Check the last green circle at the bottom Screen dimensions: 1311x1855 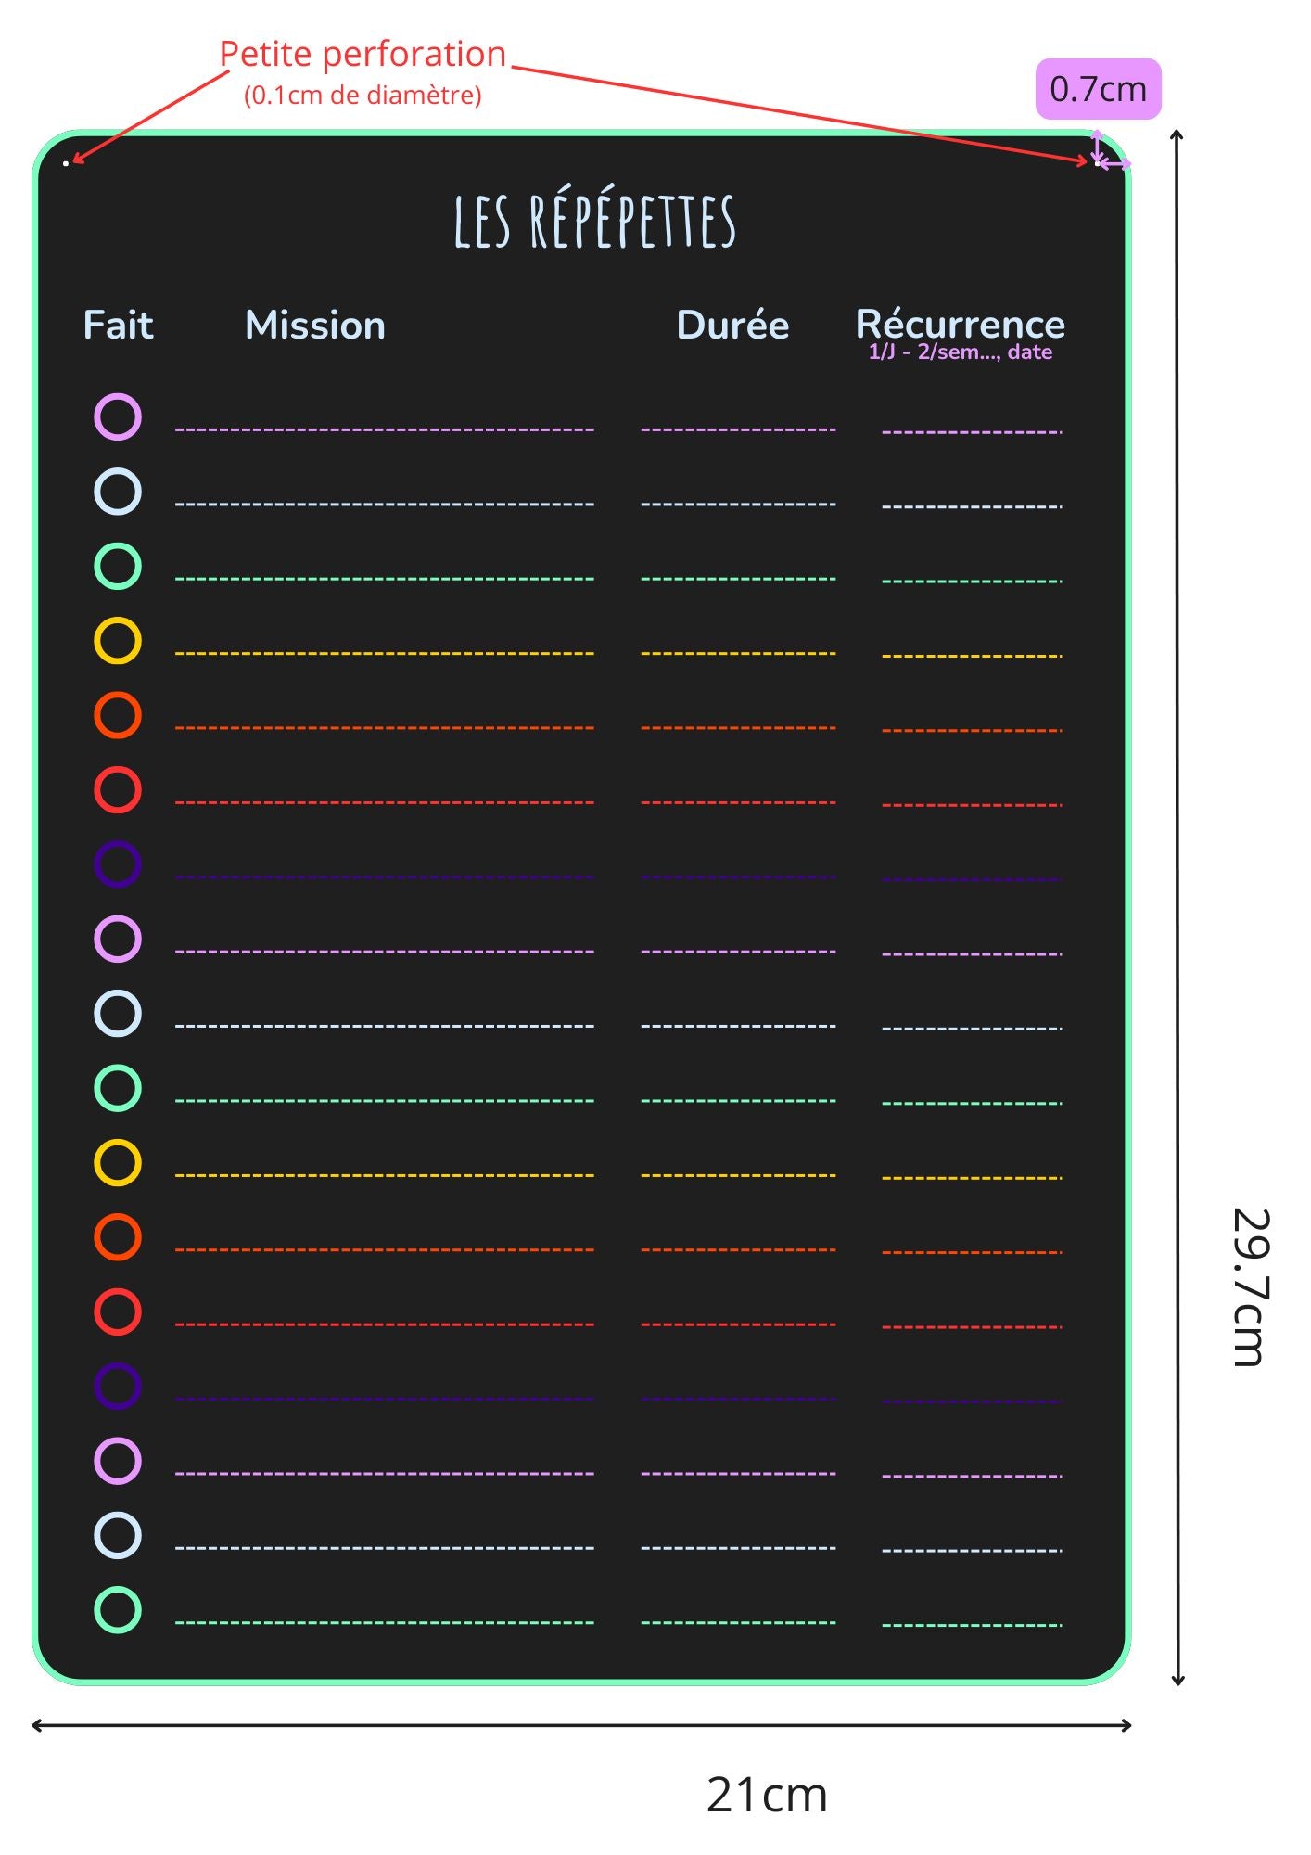click(118, 1610)
